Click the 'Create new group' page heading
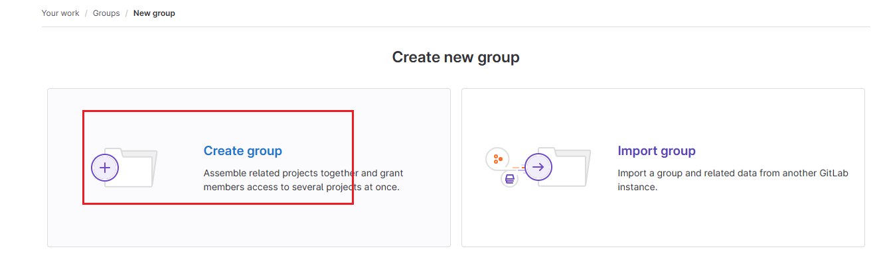The image size is (885, 279). click(456, 57)
